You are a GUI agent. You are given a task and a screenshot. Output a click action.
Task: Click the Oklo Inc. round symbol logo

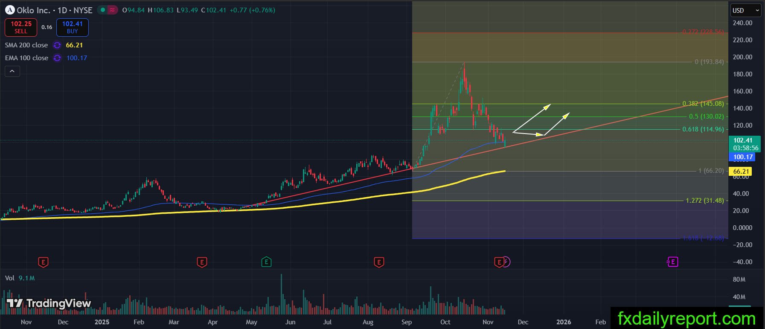coord(9,10)
